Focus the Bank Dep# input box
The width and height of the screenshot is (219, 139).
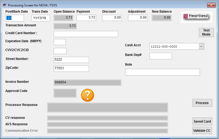tap(160, 56)
